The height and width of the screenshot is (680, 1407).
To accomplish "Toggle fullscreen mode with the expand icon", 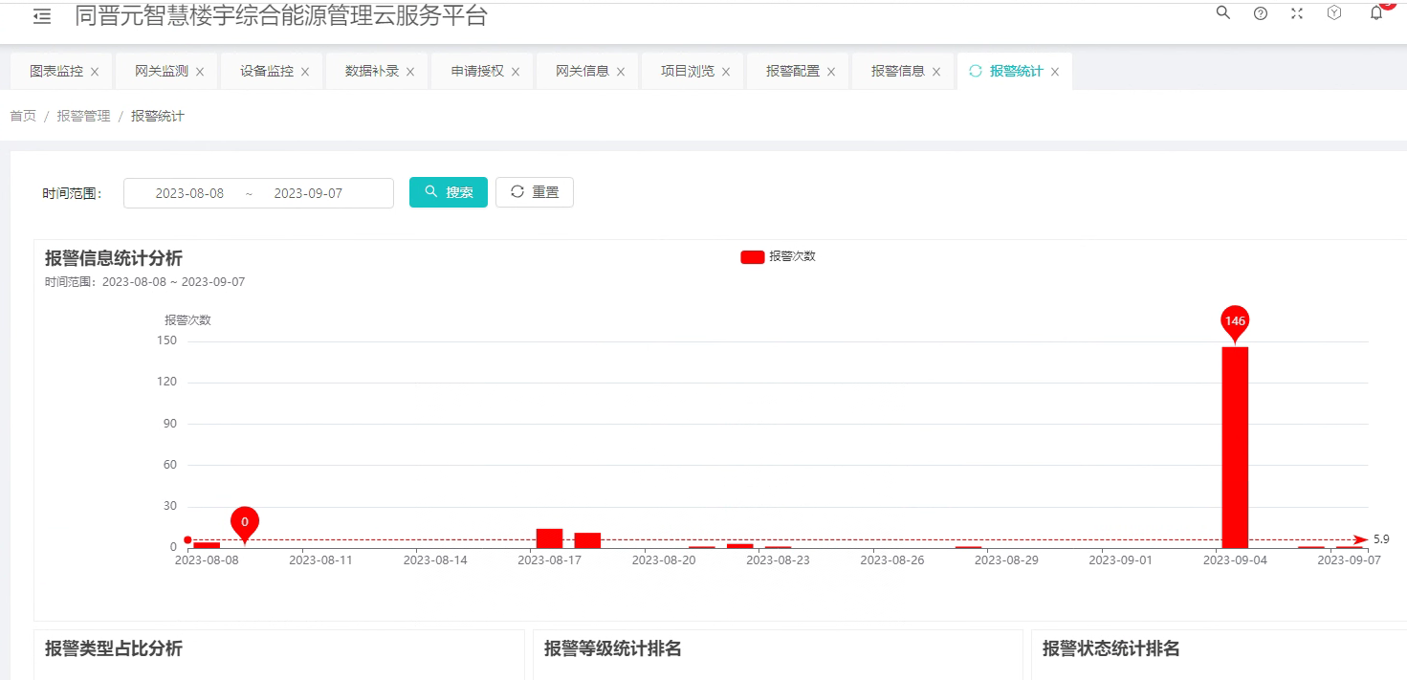I will (x=1297, y=13).
